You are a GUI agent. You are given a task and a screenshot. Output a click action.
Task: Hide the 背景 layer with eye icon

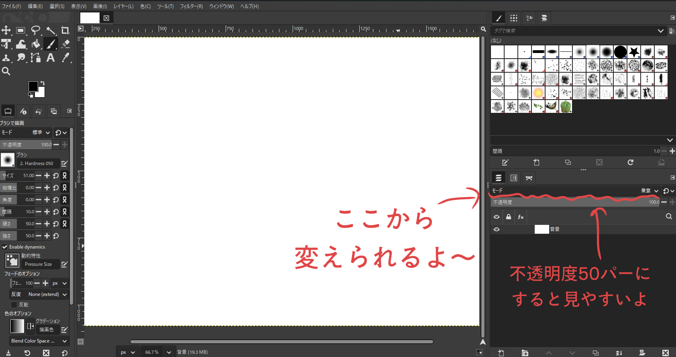tap(497, 229)
